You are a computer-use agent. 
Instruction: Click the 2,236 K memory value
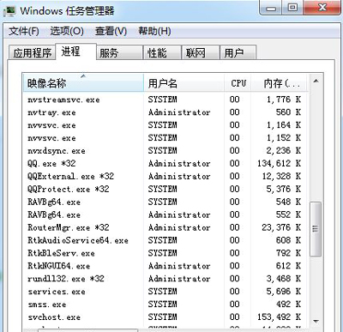284,151
